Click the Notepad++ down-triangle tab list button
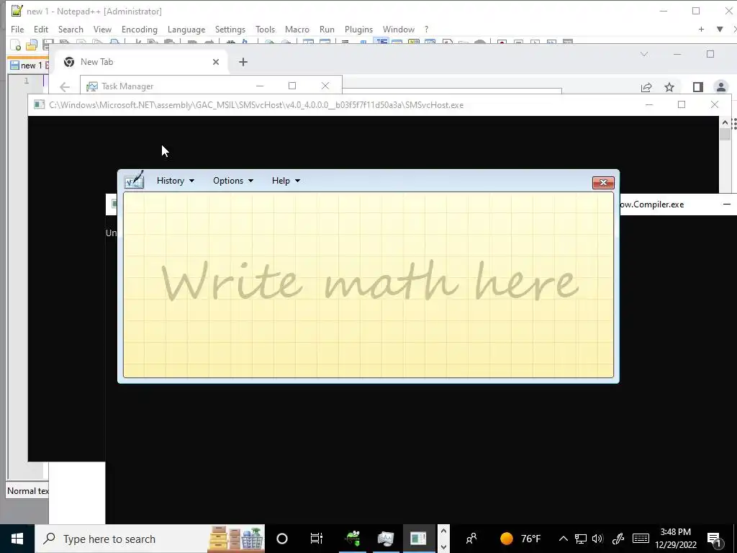 pos(720,29)
